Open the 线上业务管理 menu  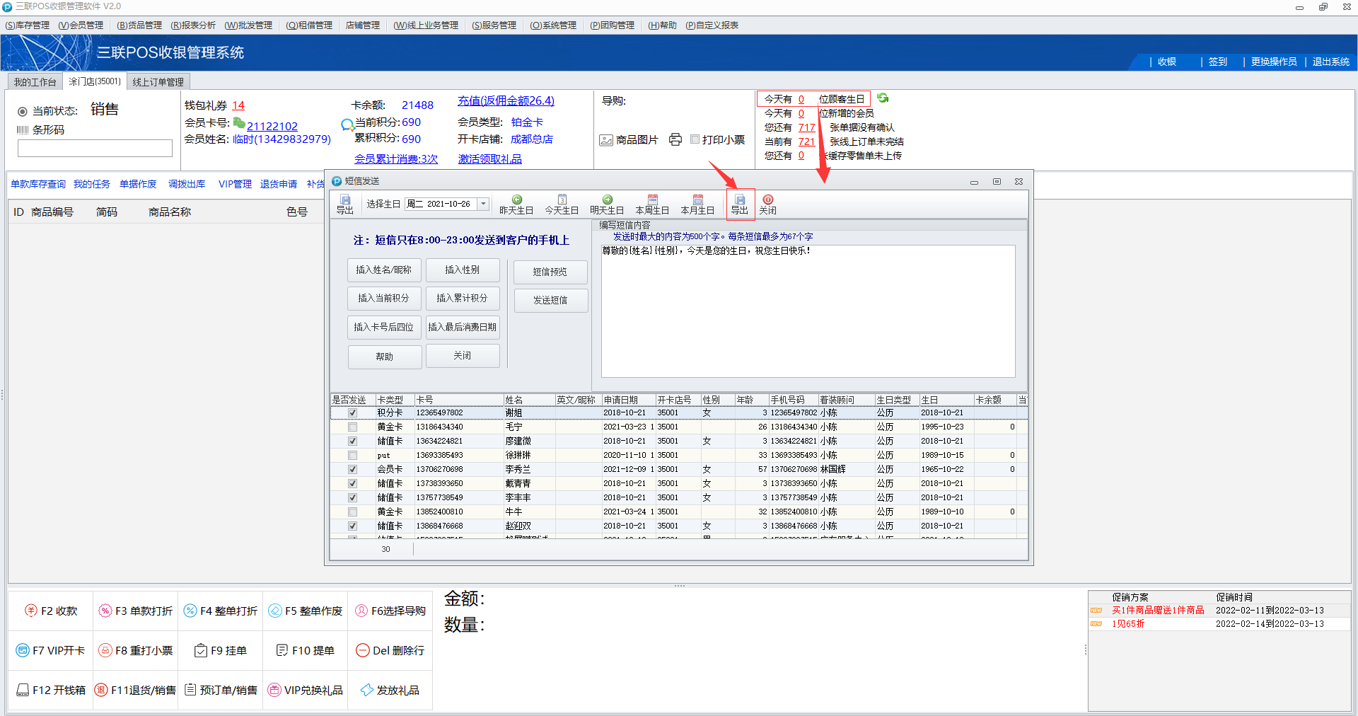click(426, 25)
